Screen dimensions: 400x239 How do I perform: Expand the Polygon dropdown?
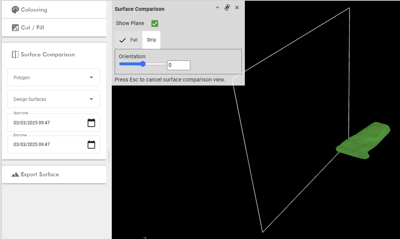54,77
